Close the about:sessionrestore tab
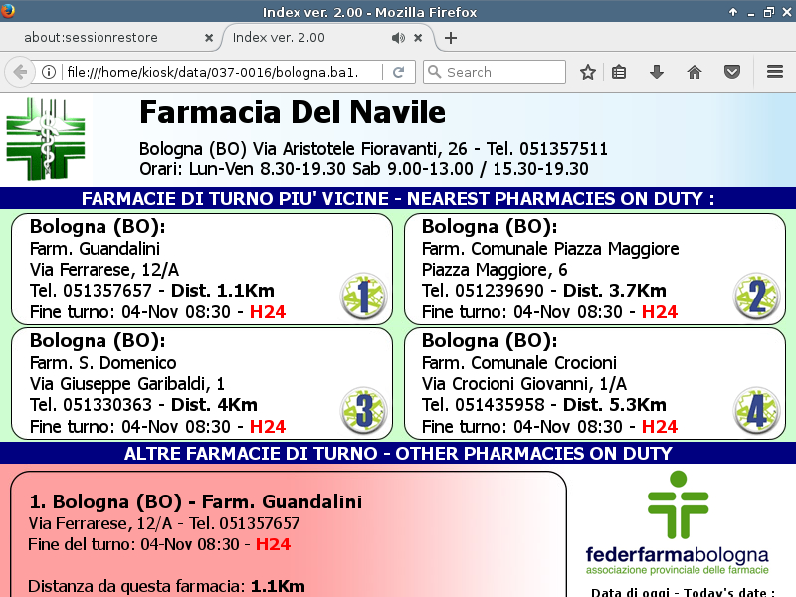796x597 pixels. pyautogui.click(x=209, y=38)
